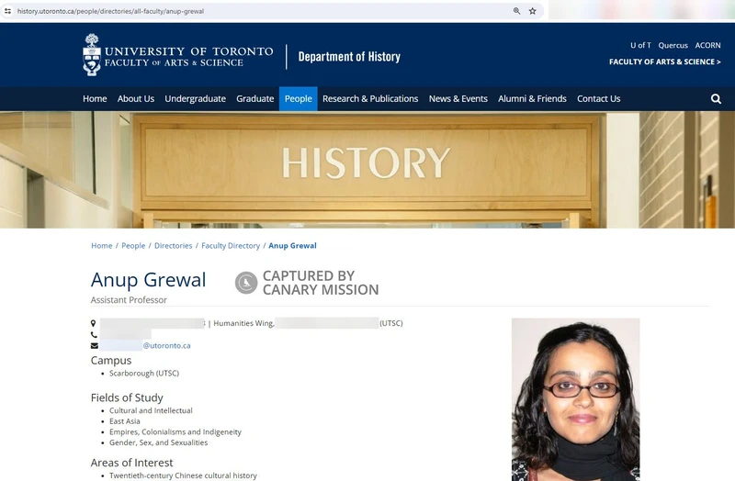Click the Anup Grewal page heading
The image size is (735, 481).
(x=148, y=280)
